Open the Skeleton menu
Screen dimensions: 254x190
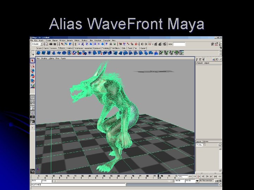85,40
